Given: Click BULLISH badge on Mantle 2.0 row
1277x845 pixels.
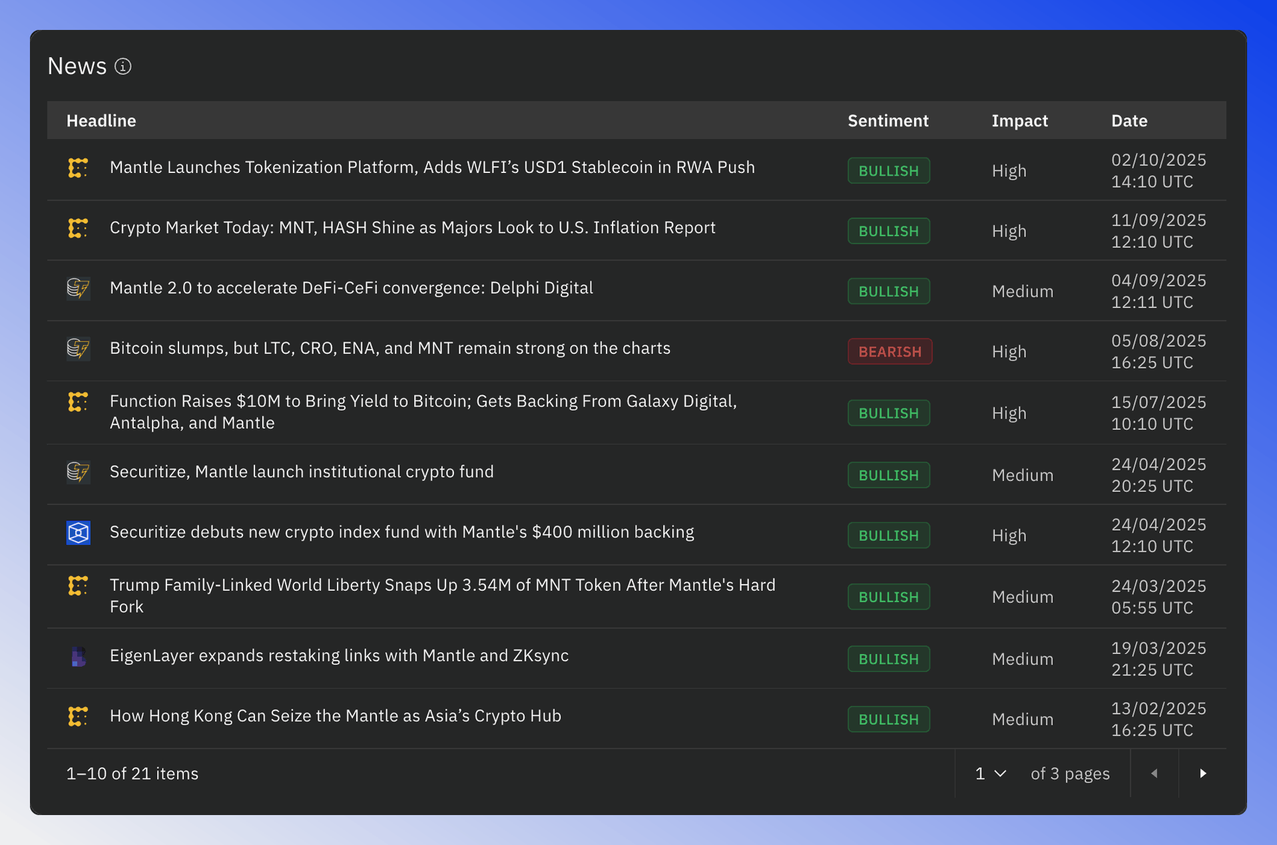Looking at the screenshot, I should point(888,291).
